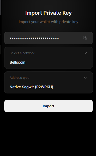Click the crossed-out eye icon
The width and height of the screenshot is (96, 156).
click(x=85, y=38)
